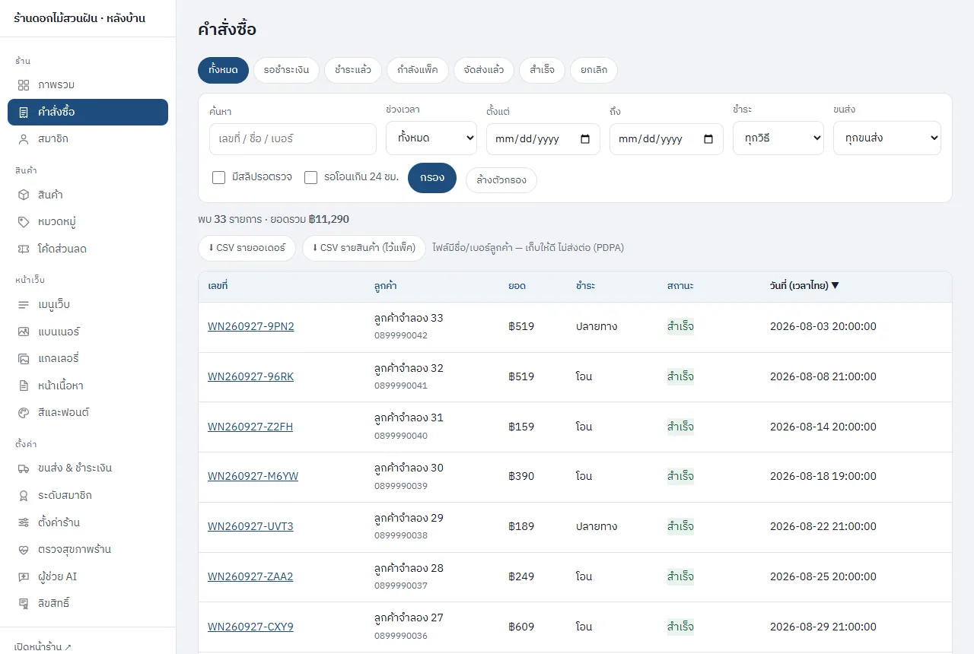The width and height of the screenshot is (974, 654).
Task: Switch to the ชำระแล้ว tab
Action: tap(353, 70)
